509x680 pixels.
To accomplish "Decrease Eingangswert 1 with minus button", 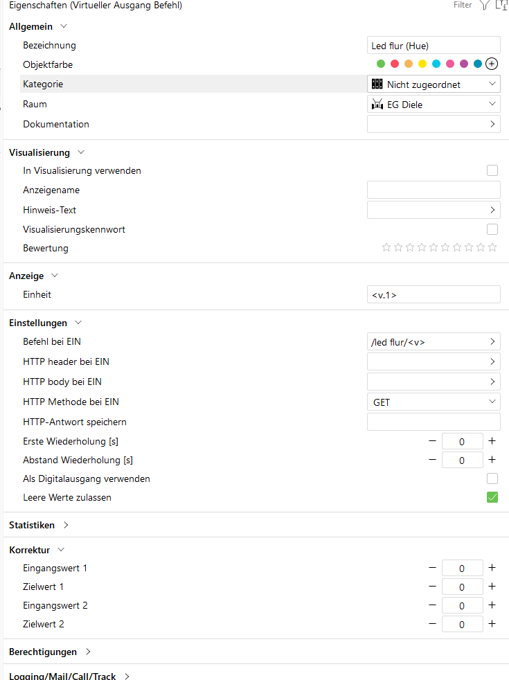I will [x=433, y=568].
